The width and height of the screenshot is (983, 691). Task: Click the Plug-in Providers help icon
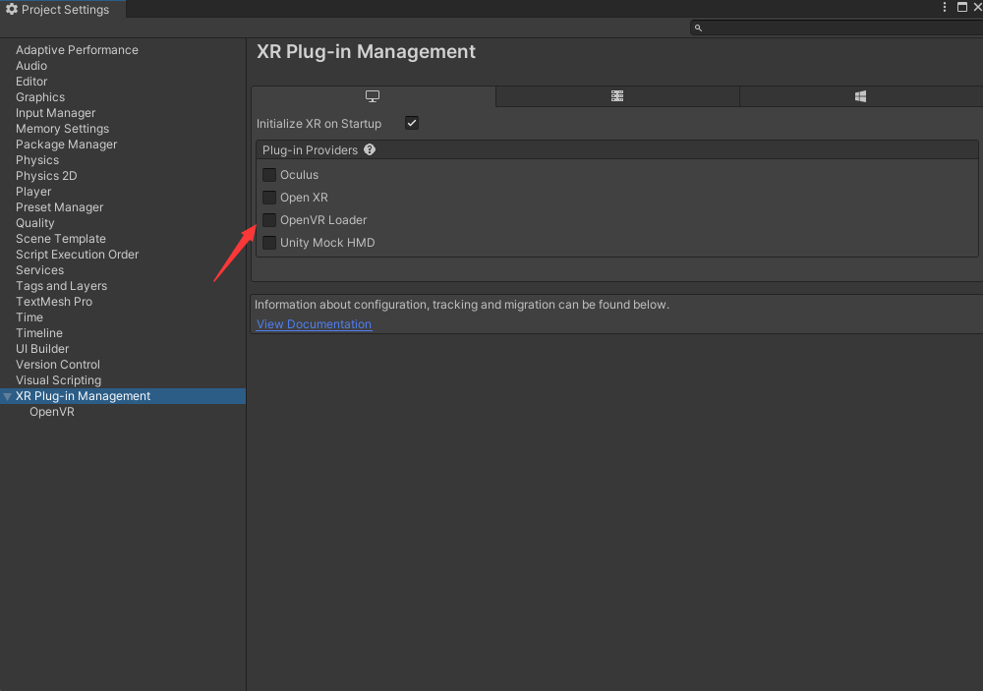(370, 149)
